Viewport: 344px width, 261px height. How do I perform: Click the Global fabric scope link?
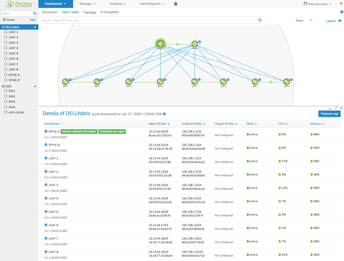pyautogui.click(x=9, y=20)
